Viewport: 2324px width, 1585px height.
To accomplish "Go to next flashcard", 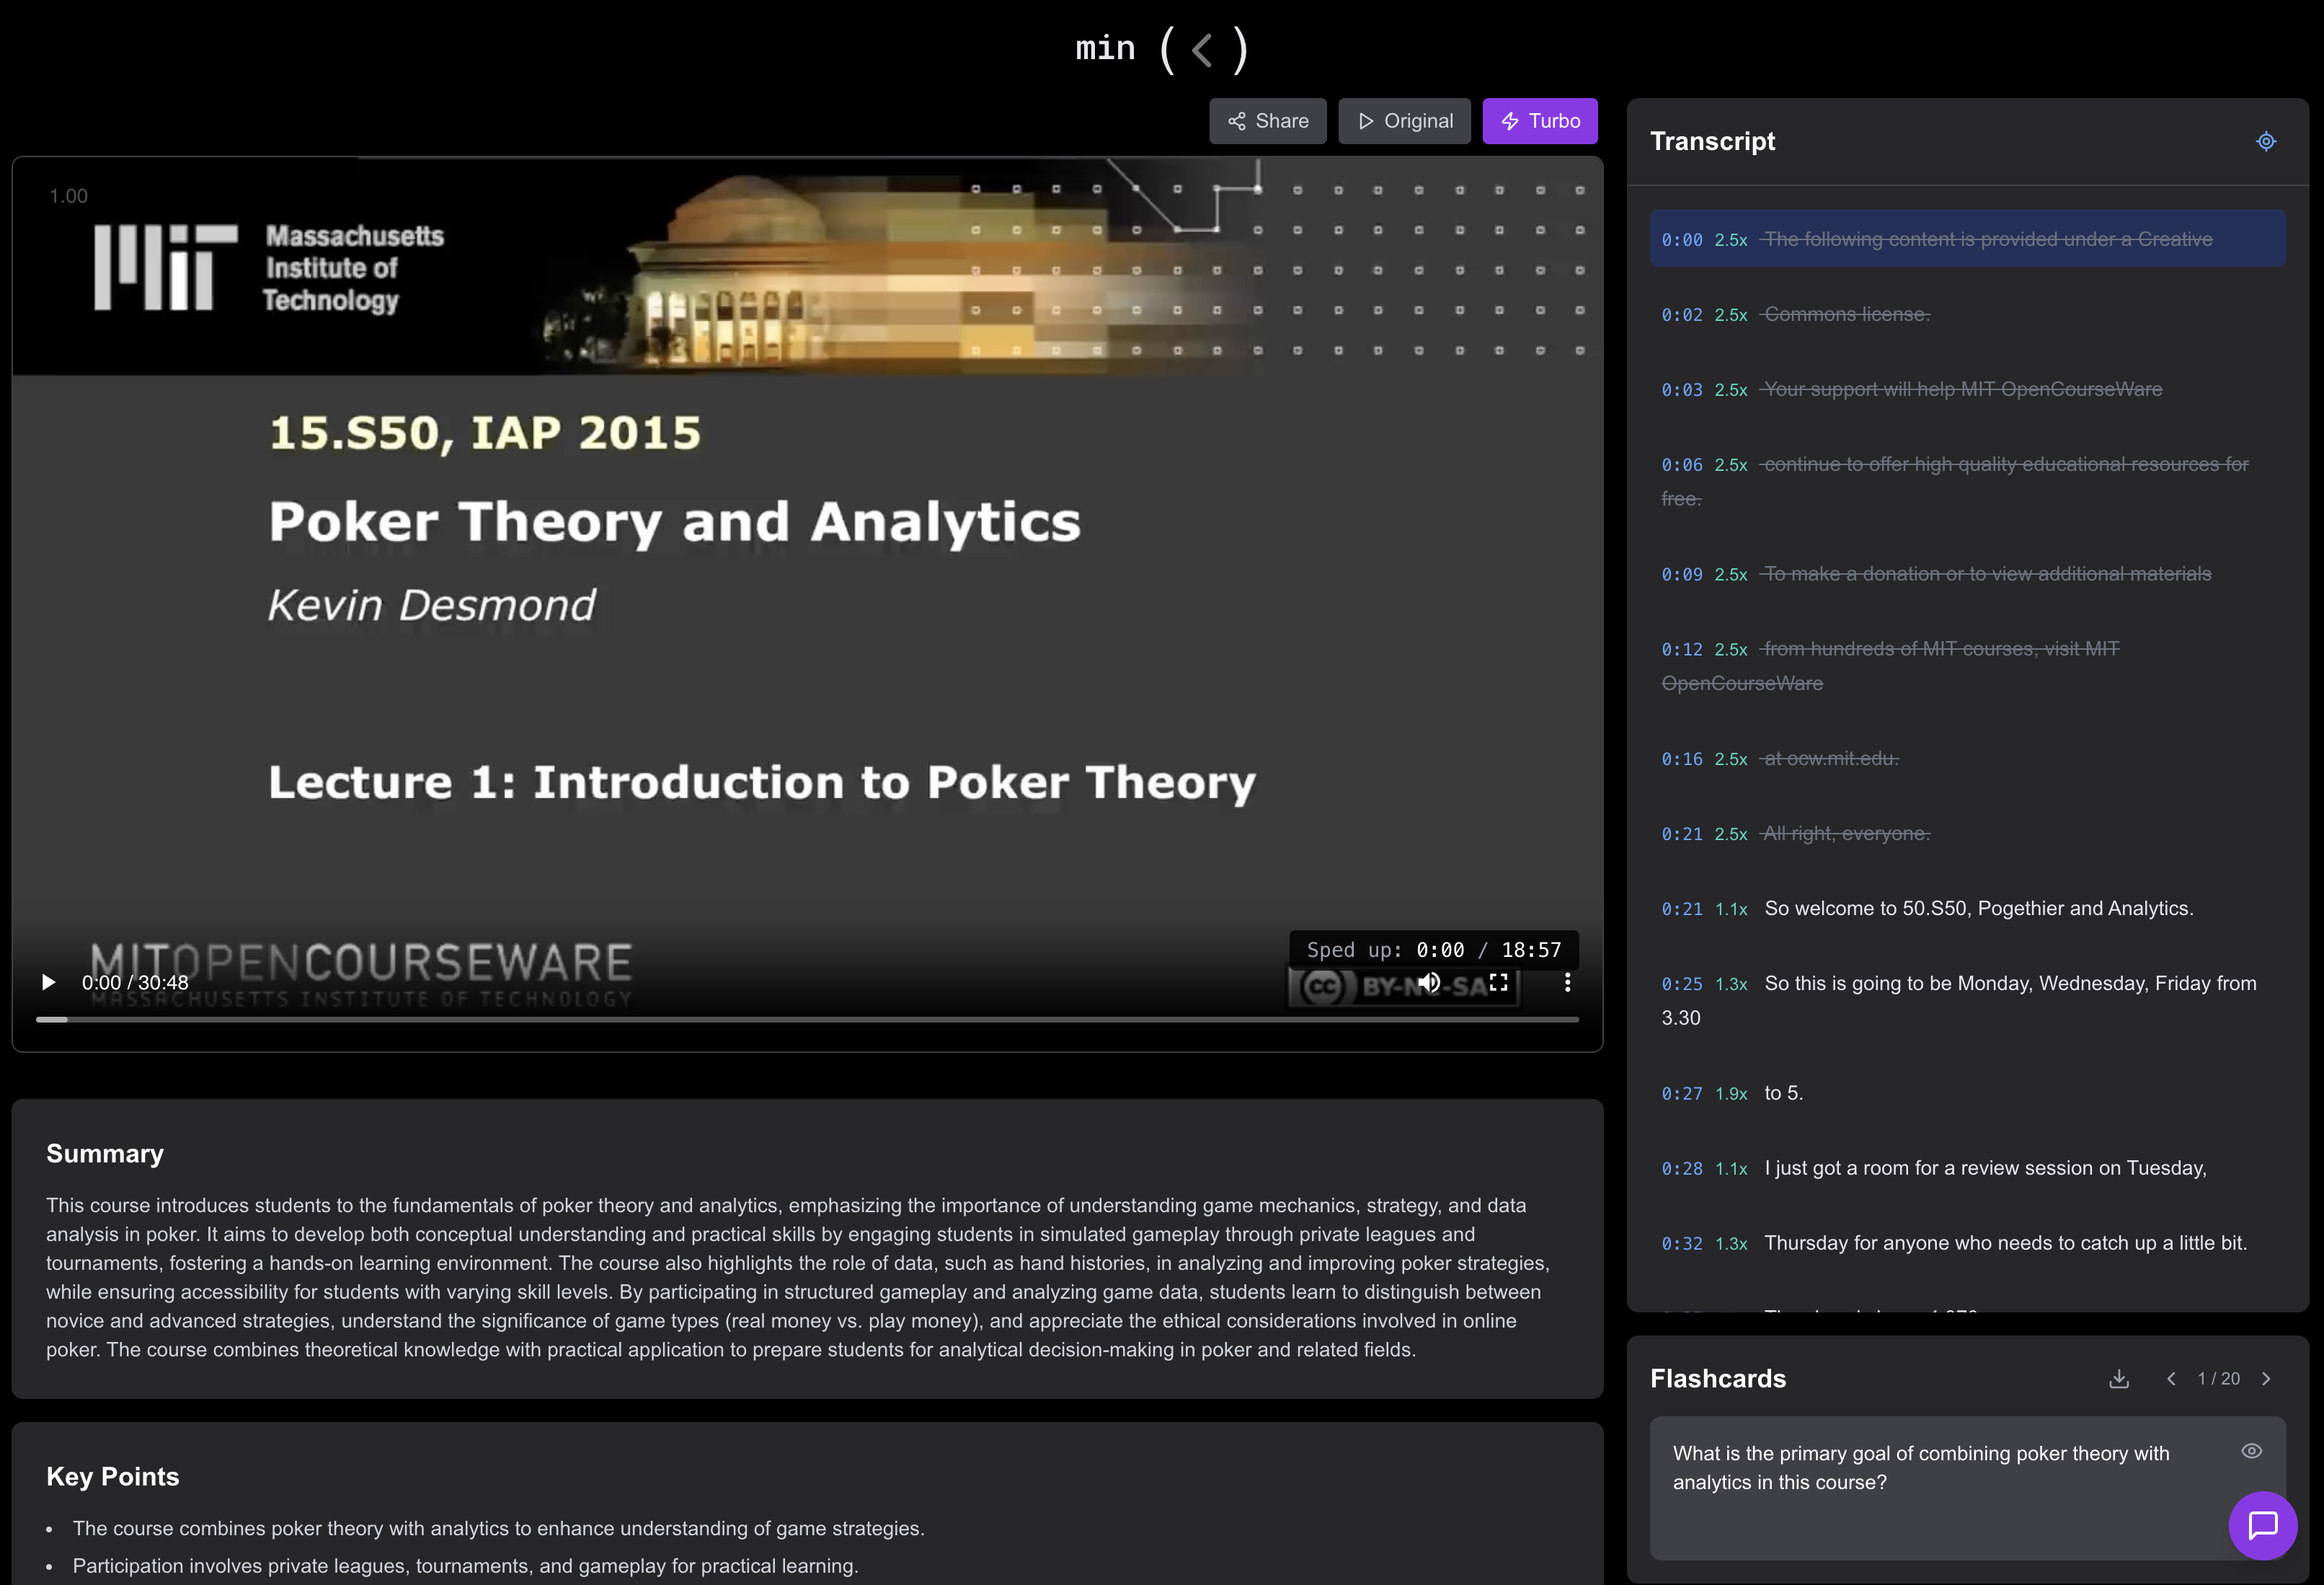I will [2267, 1379].
